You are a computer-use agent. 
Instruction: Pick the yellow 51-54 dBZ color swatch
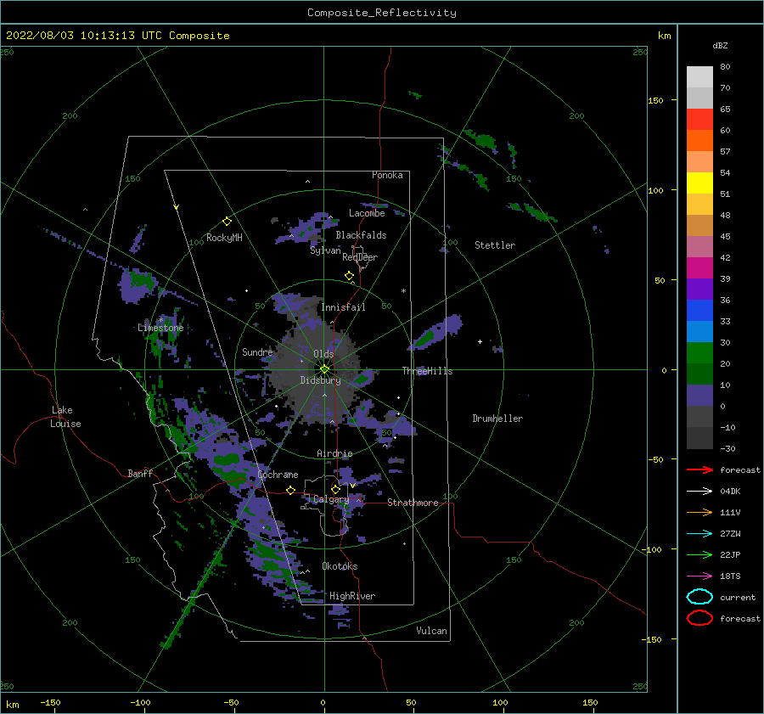point(699,183)
